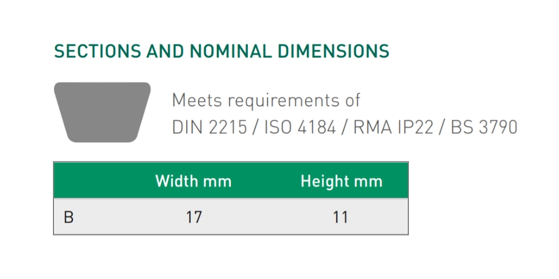Select the 'SECTIONS AND NOMINAL DIMENSIONS' heading

click(222, 51)
